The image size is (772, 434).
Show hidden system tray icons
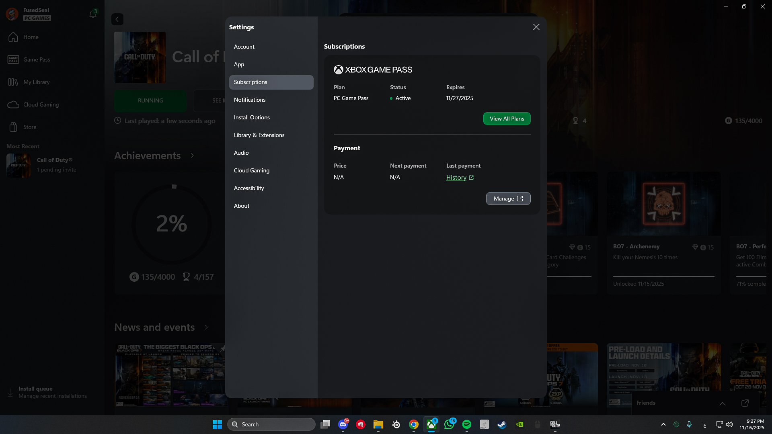point(663,424)
